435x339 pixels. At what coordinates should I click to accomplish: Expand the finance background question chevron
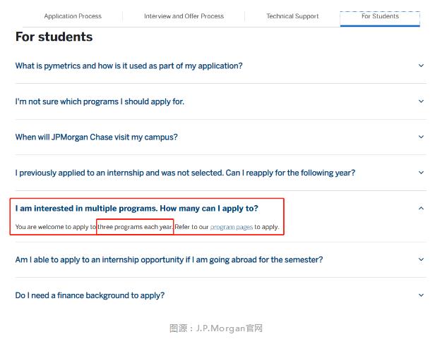422,295
